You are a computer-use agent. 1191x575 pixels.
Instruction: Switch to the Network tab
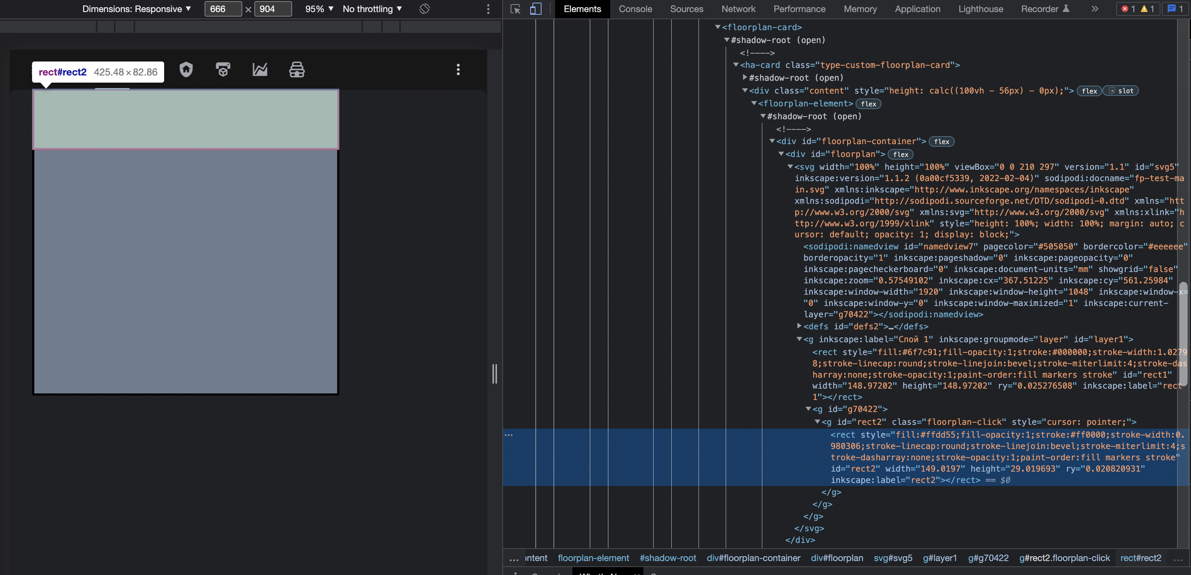[739, 9]
